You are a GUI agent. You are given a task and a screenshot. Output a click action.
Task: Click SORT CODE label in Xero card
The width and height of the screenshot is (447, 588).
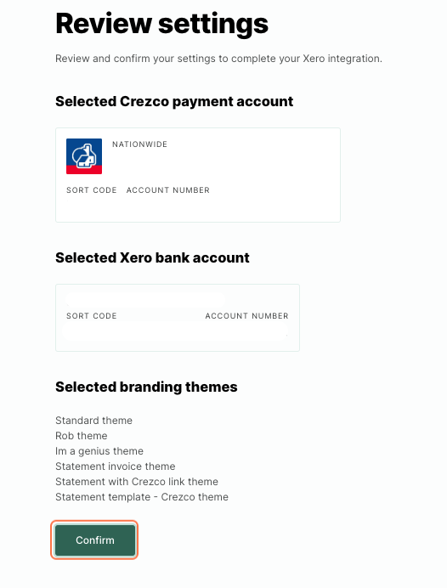point(92,316)
